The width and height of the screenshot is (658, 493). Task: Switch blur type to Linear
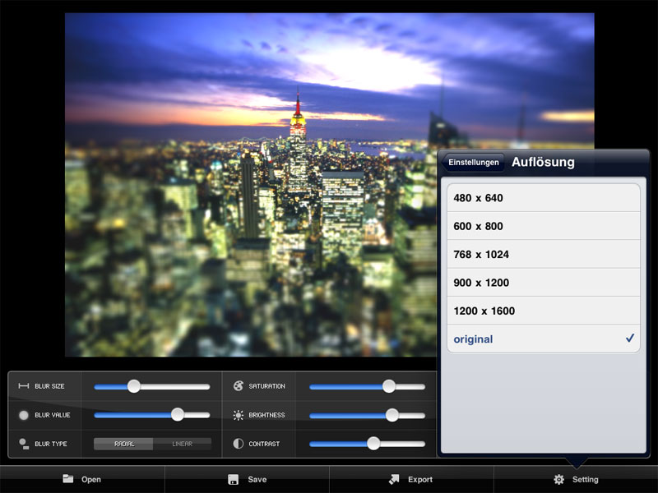click(182, 444)
